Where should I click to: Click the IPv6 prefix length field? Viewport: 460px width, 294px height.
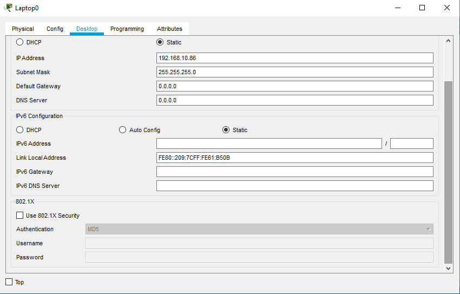pyautogui.click(x=412, y=143)
